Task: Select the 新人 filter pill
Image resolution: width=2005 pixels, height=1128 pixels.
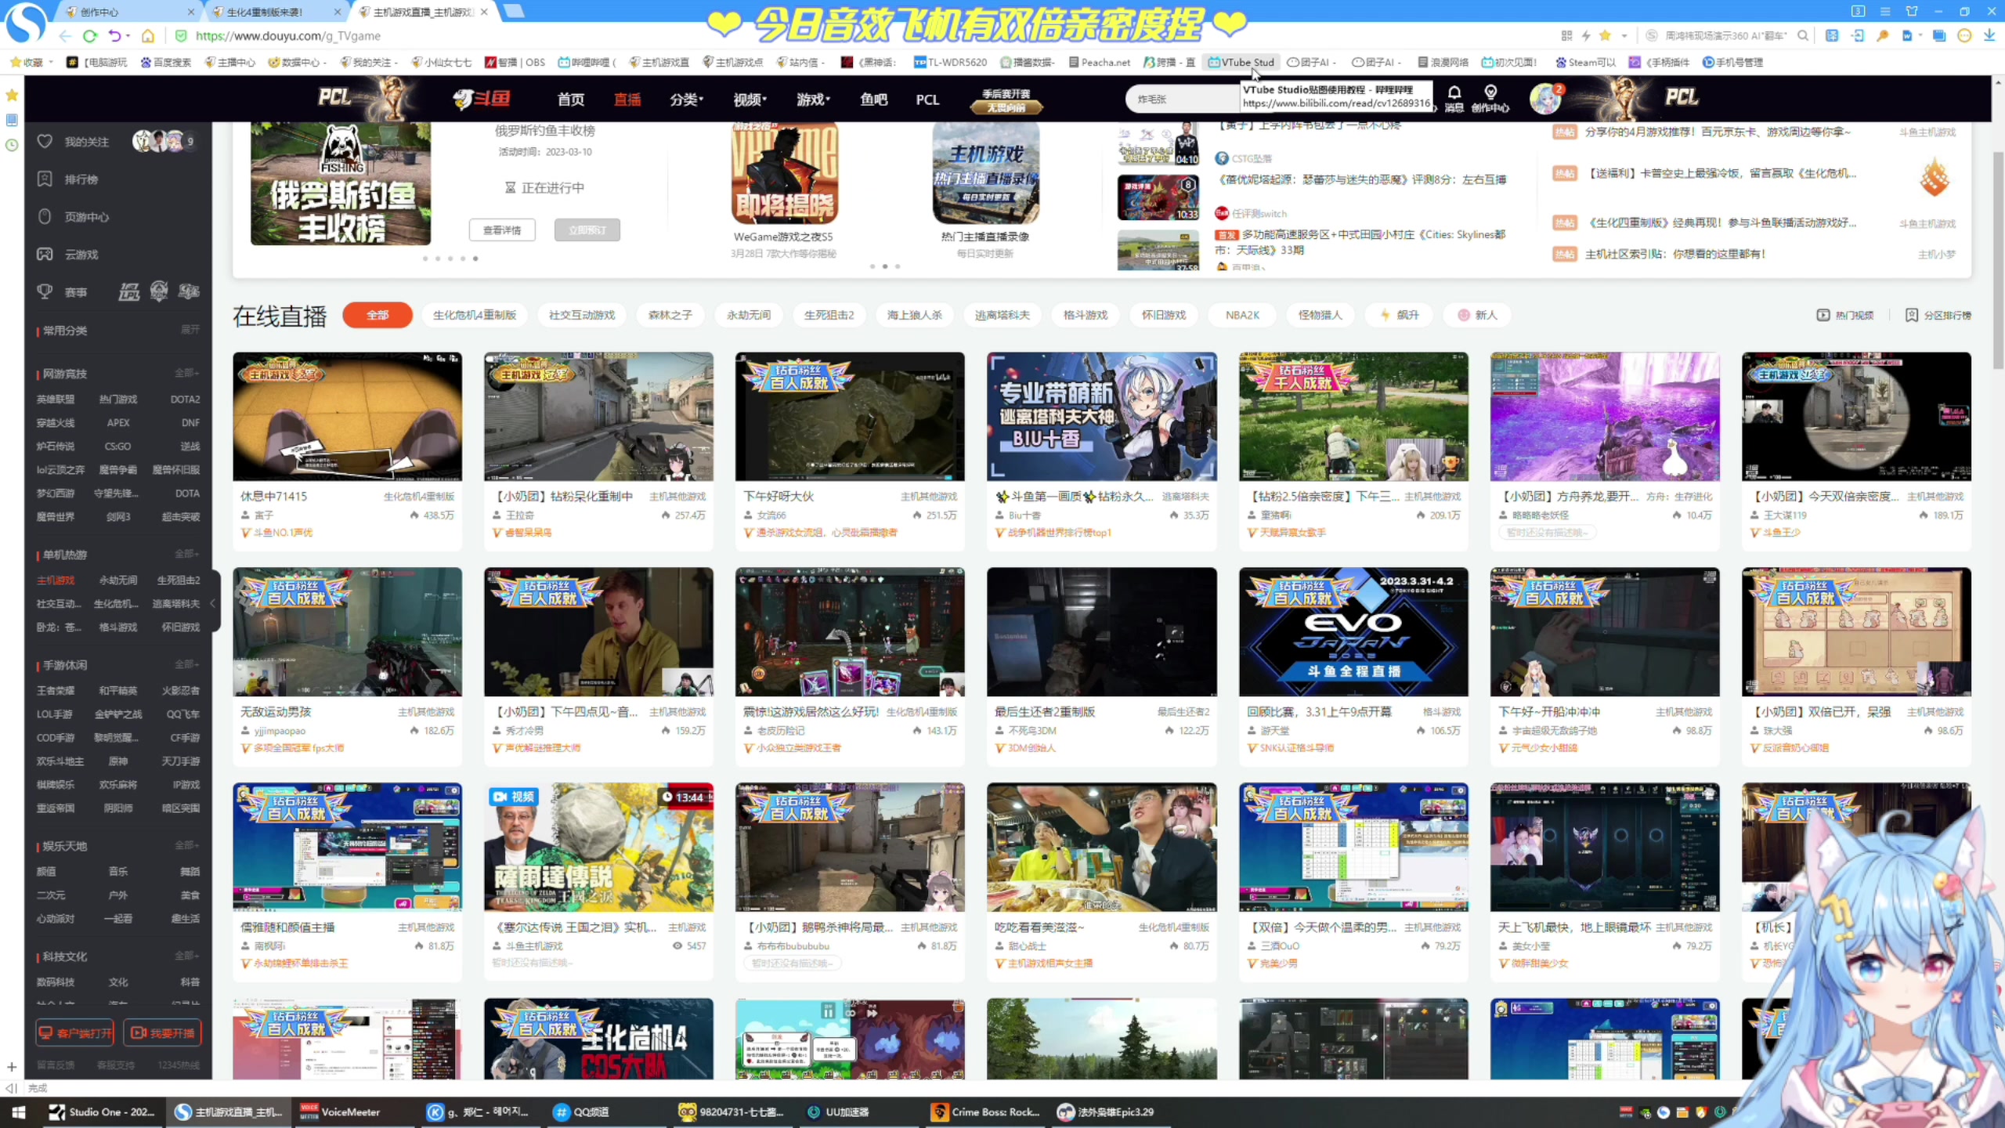Action: 1477,315
